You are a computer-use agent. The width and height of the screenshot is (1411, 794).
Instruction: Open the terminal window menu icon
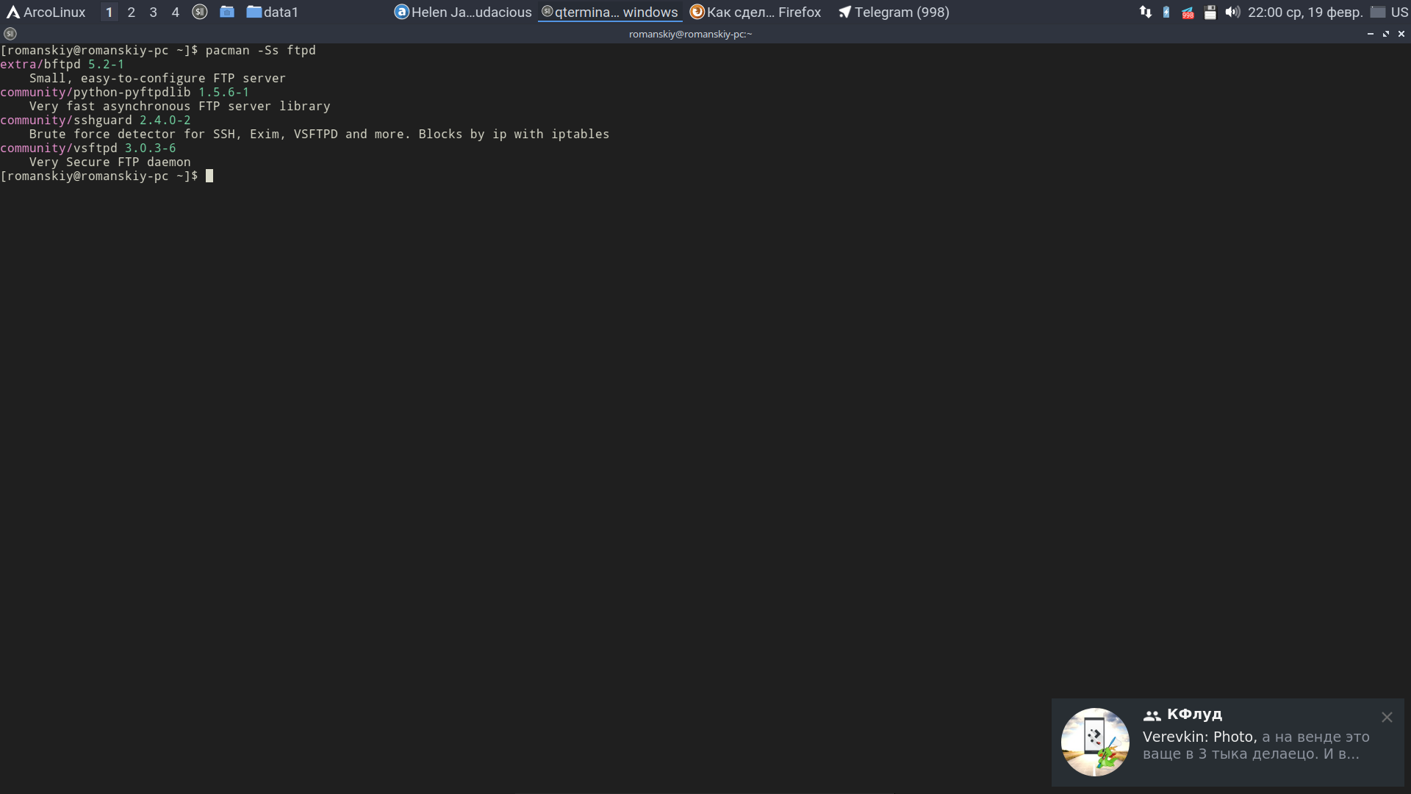(x=10, y=34)
